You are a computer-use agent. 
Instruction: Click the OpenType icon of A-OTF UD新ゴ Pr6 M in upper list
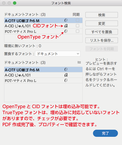[66, 20]
